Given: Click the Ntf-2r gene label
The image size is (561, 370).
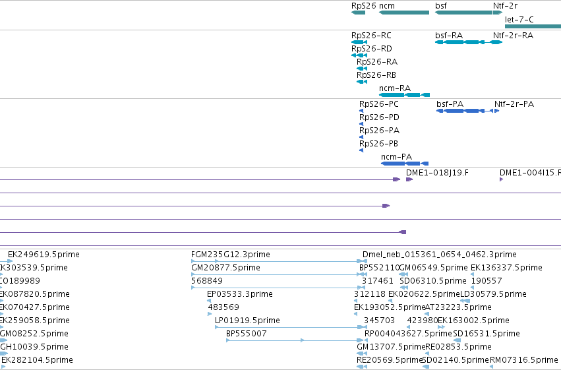Looking at the screenshot, I should pos(505,6).
